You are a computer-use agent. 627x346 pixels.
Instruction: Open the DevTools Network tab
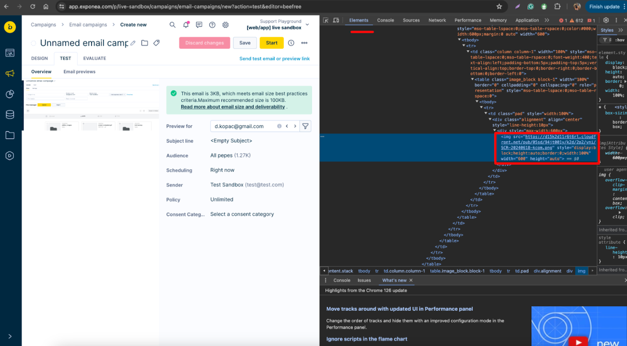(x=437, y=20)
